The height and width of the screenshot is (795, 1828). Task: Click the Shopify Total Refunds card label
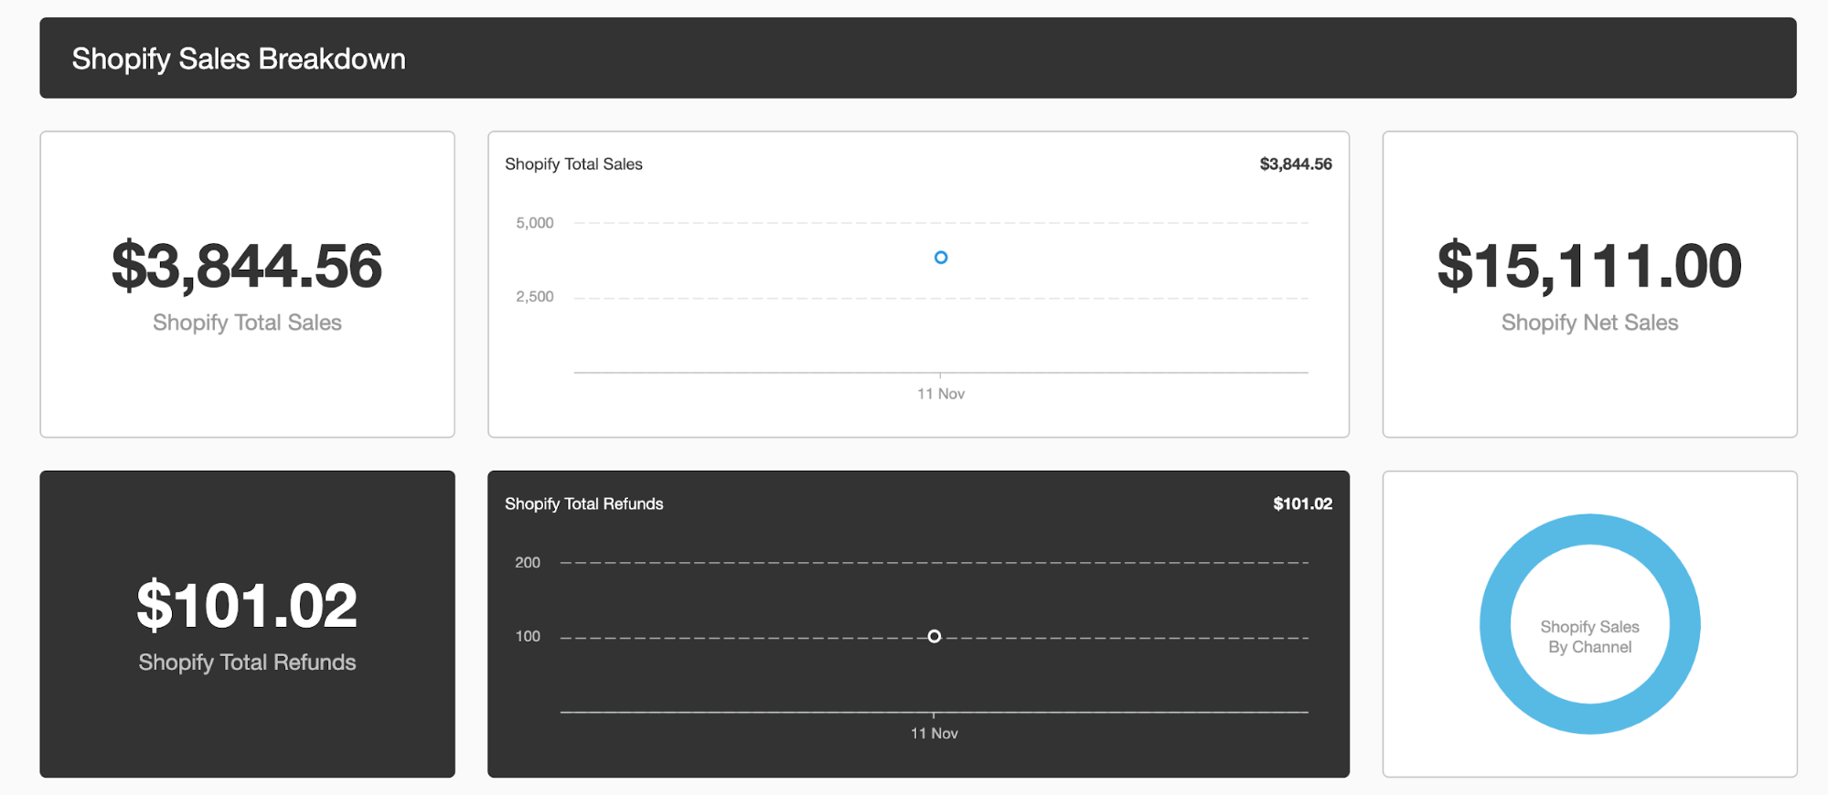click(247, 662)
